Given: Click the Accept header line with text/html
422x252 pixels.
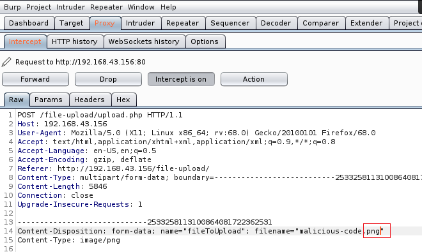Looking at the screenshot, I should tap(176, 142).
